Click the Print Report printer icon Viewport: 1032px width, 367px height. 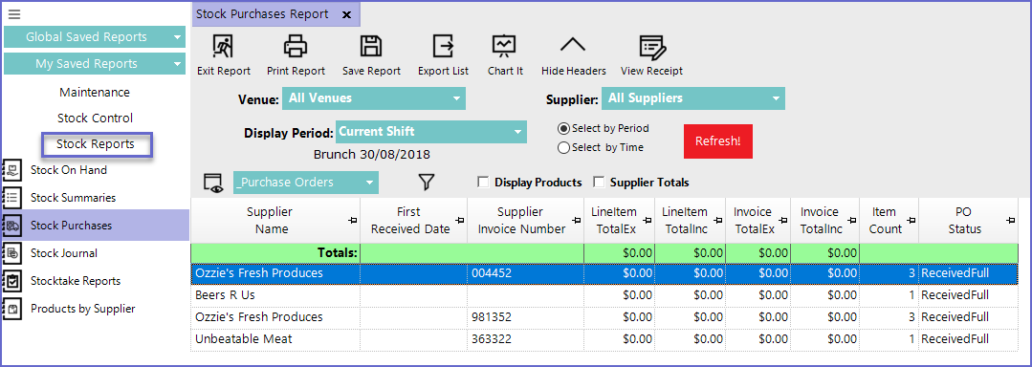296,46
